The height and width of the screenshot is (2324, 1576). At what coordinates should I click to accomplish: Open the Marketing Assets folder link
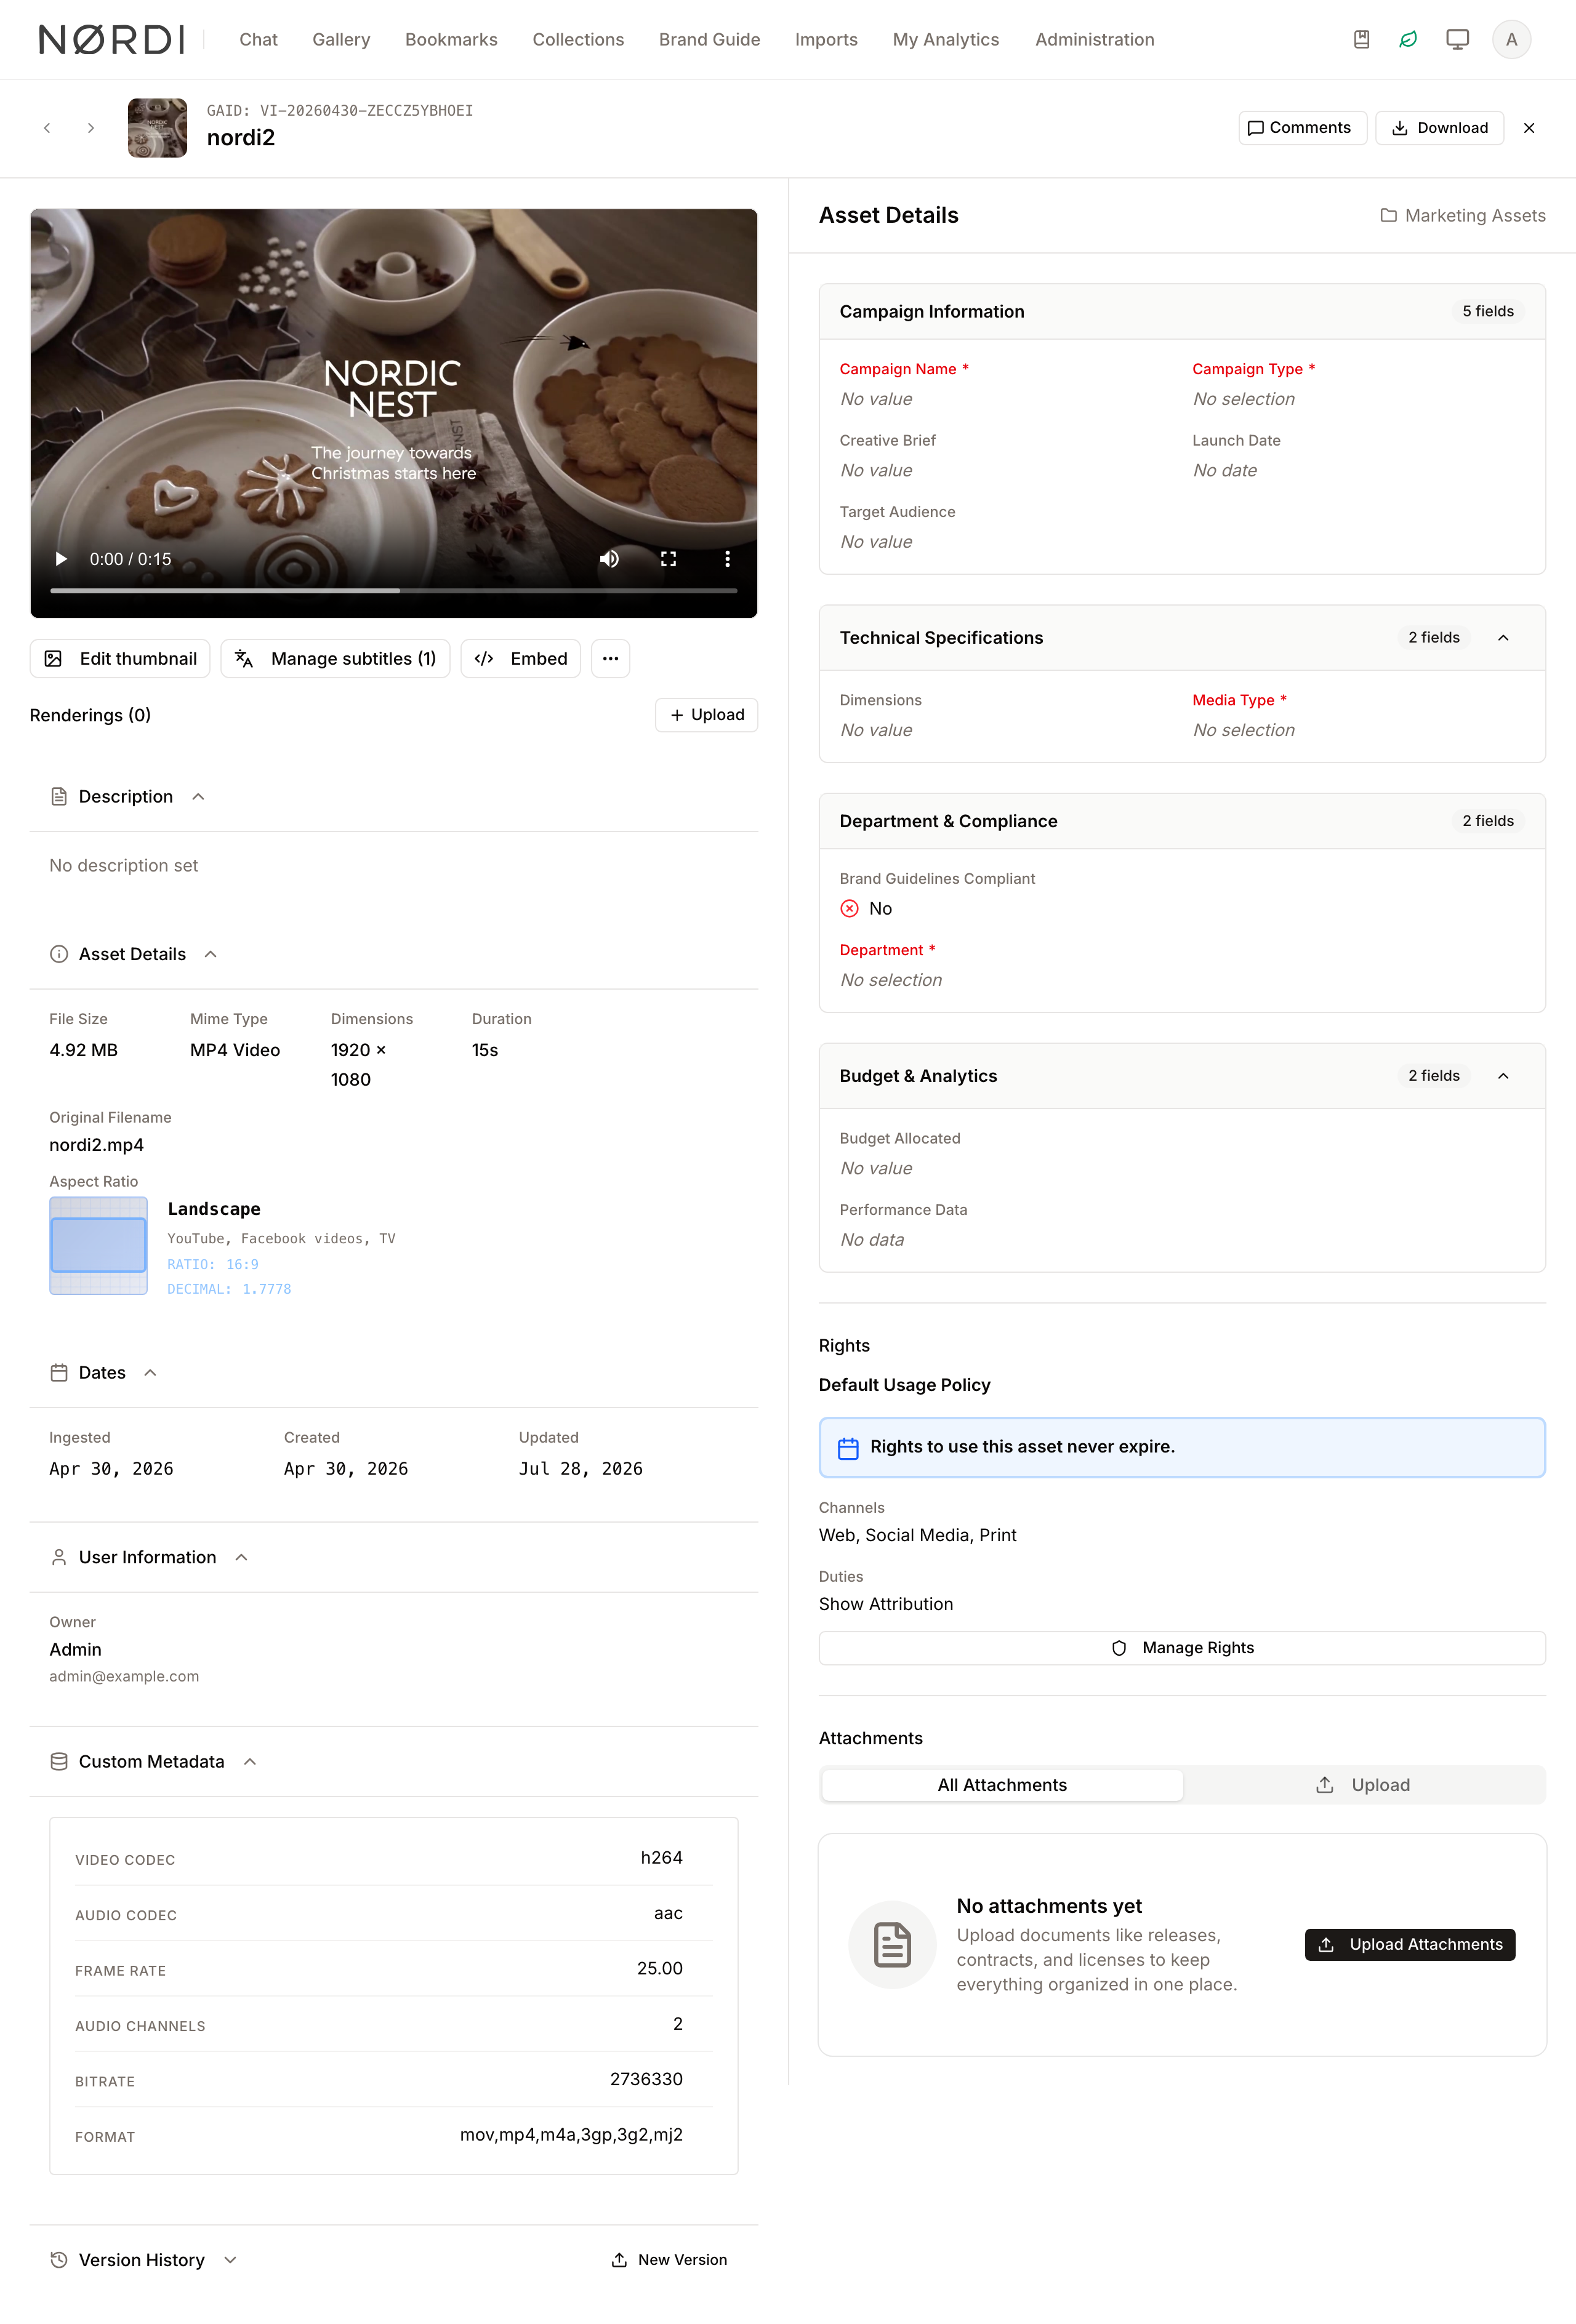coord(1462,216)
